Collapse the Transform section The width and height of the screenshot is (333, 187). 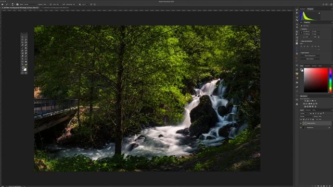tap(300, 29)
